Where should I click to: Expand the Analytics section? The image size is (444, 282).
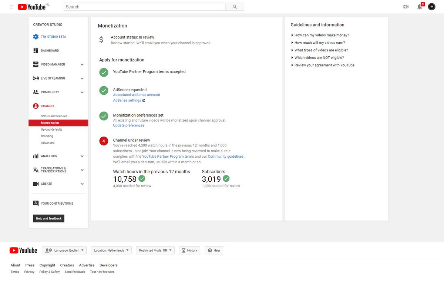[82, 156]
